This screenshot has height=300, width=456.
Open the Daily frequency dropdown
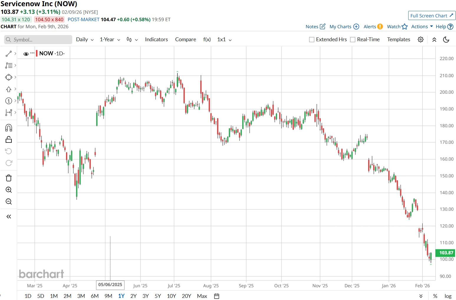pos(85,39)
